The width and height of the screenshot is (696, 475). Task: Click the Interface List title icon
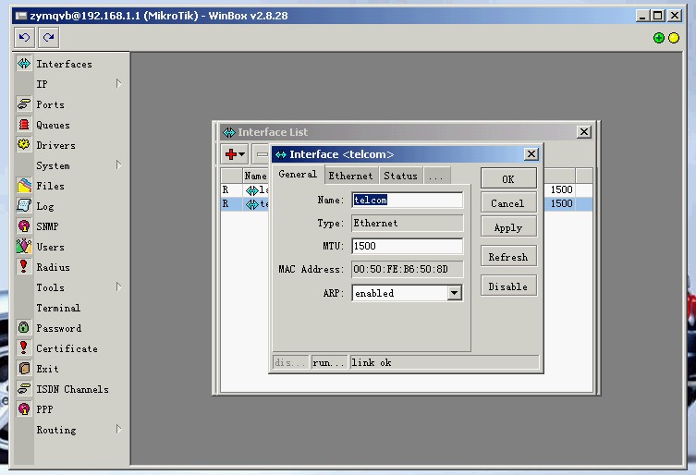tap(229, 132)
